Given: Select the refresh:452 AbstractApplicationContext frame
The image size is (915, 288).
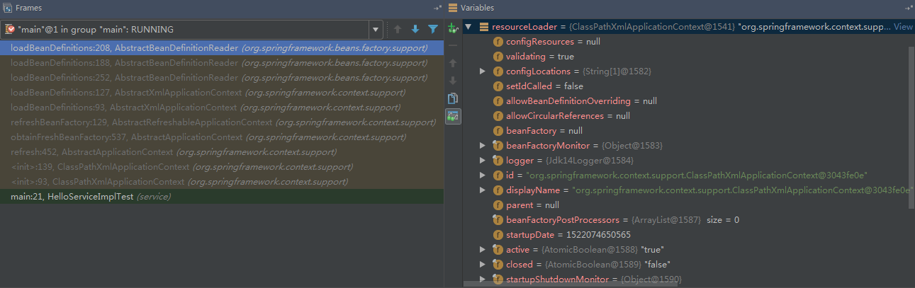Looking at the screenshot, I should pos(92,152).
